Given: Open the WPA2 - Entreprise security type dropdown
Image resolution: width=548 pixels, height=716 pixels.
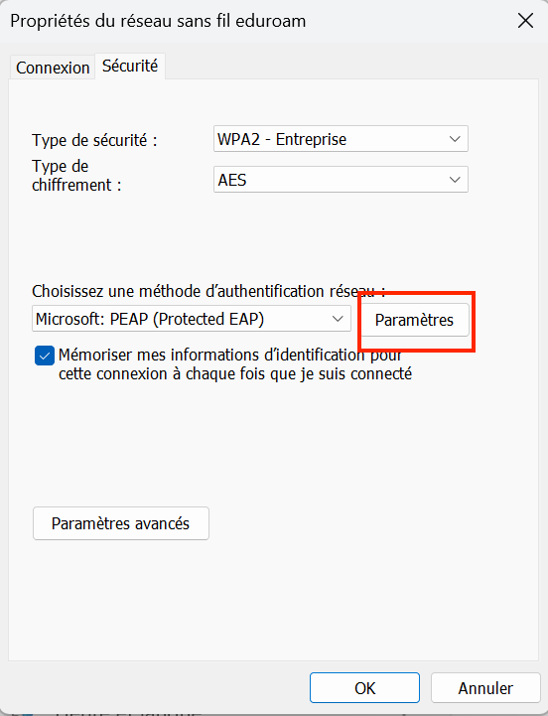Looking at the screenshot, I should [x=341, y=139].
